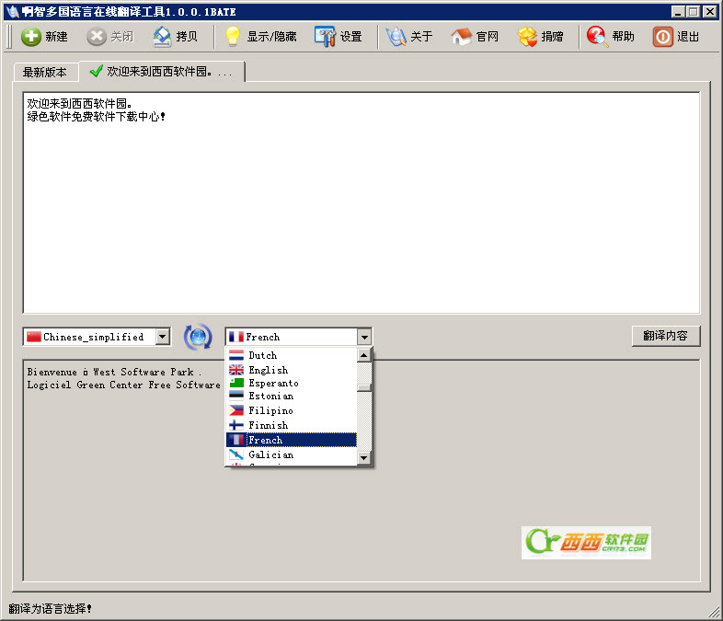Choose Dutch from the language list
The height and width of the screenshot is (621, 723).
pyautogui.click(x=292, y=355)
